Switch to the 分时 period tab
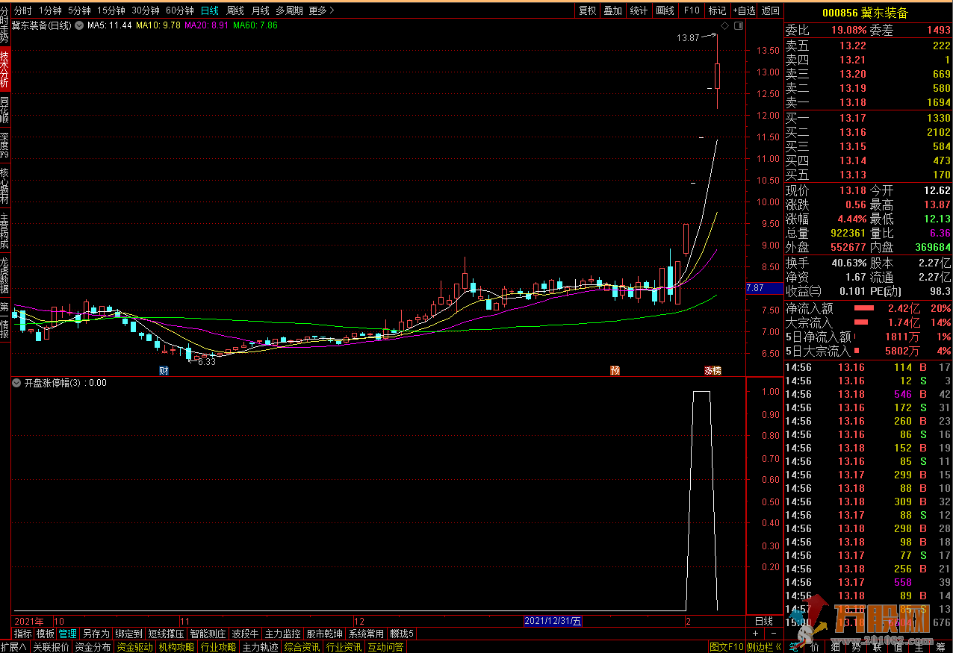 (x=23, y=10)
